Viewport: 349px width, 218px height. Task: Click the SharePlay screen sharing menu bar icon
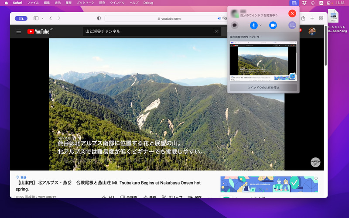coord(294,3)
